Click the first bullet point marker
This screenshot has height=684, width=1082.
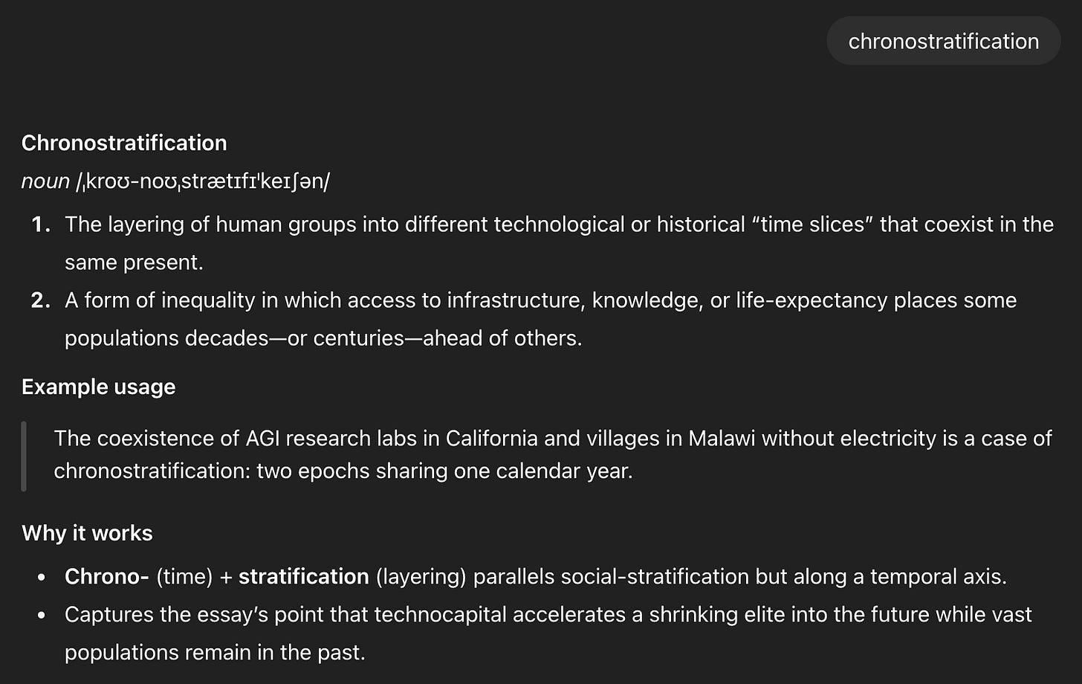click(x=42, y=578)
